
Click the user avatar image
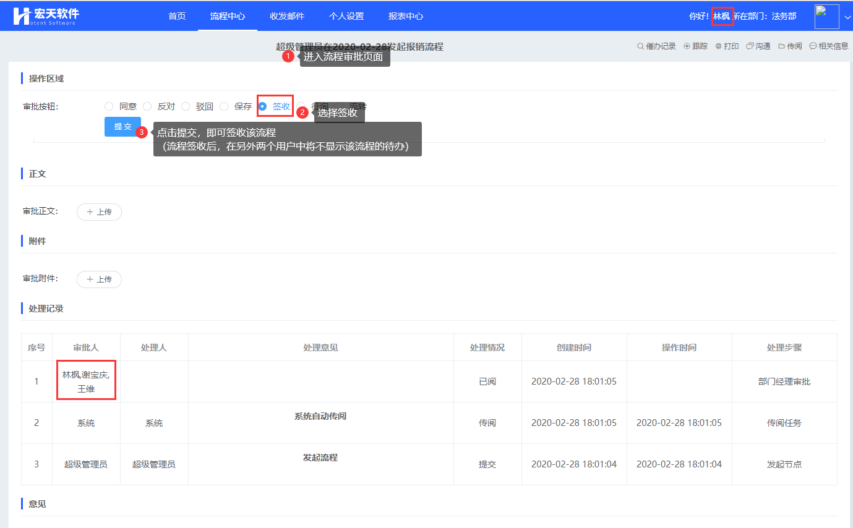(826, 17)
